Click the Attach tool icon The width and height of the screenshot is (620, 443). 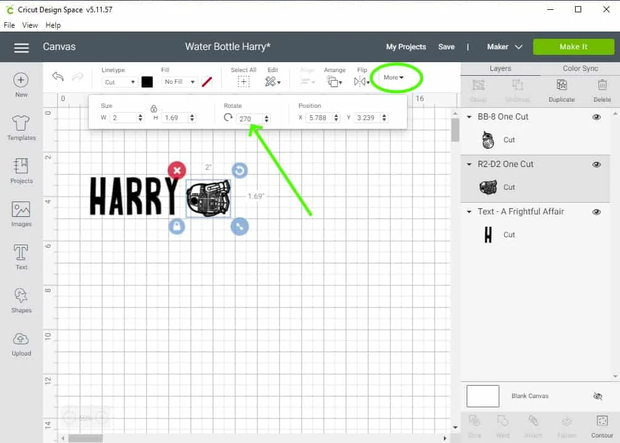pyautogui.click(x=533, y=421)
